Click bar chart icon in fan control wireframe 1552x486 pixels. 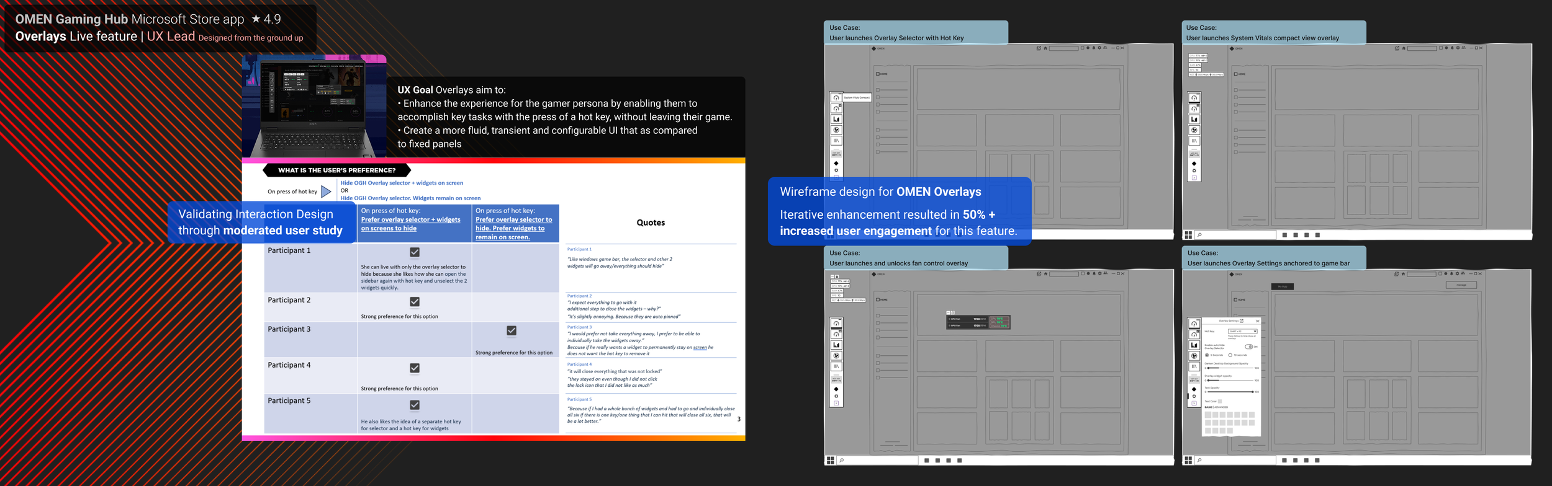836,345
